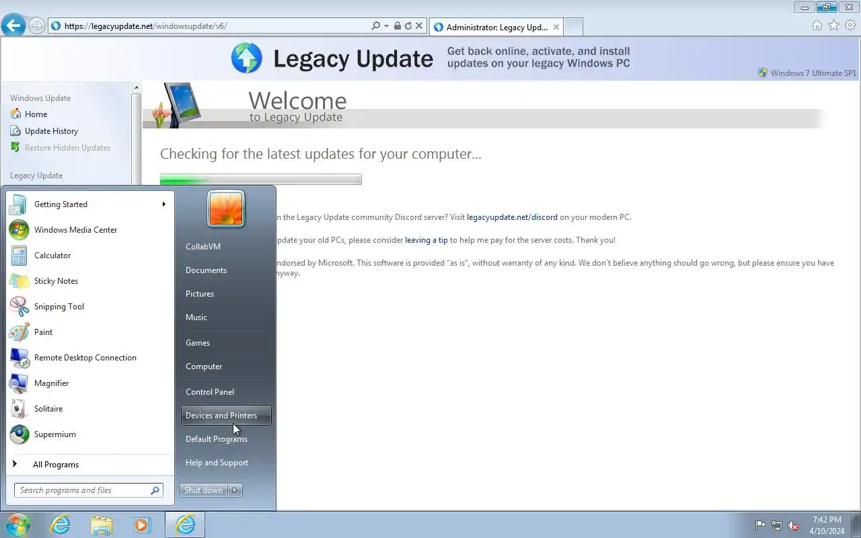The height and width of the screenshot is (538, 861).
Task: Click the network tray icon
Action: (777, 525)
